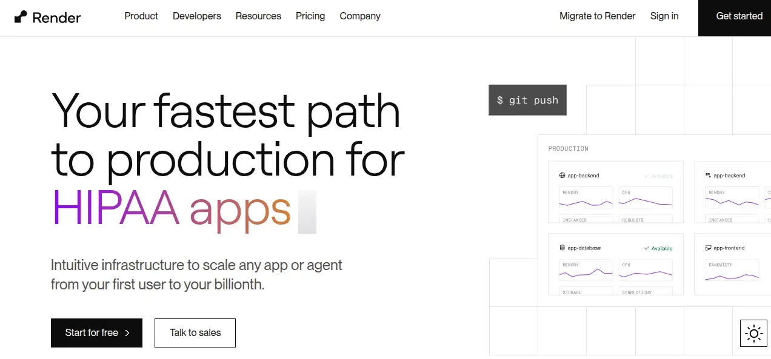Screen dimensions: 771x359
Task: Select the faded Available status on app-backend
Action: [658, 176]
